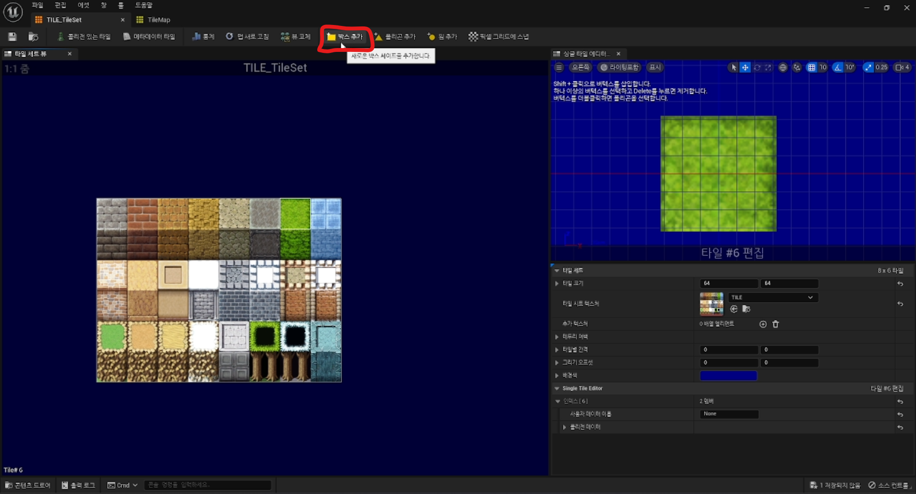Open the 편집 menu
This screenshot has height=494, width=916.
(x=61, y=5)
